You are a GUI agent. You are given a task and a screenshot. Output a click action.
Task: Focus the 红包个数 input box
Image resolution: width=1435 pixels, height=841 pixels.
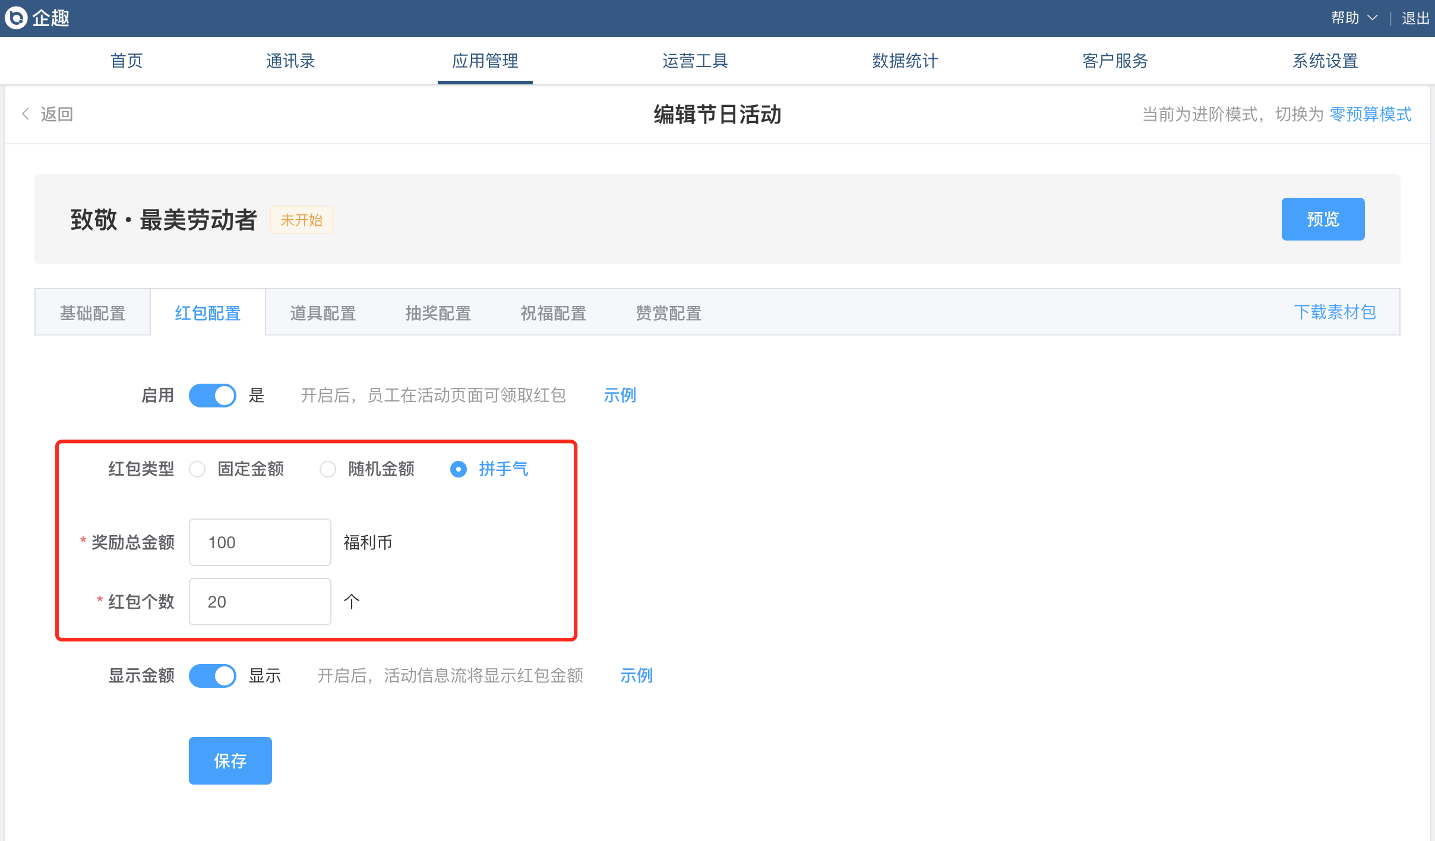pos(260,602)
